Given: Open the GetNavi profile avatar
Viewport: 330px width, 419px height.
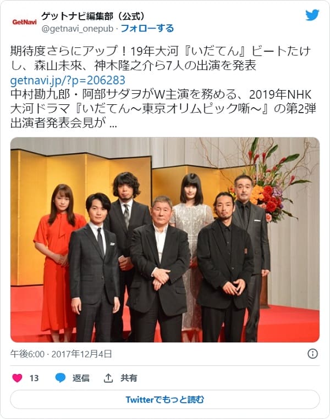Looking at the screenshot, I should [24, 22].
